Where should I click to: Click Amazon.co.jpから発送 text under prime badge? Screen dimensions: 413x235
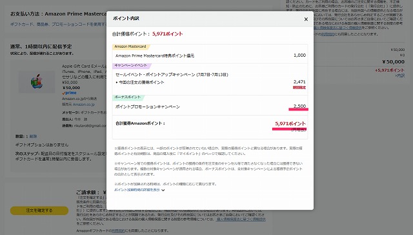pos(79,99)
